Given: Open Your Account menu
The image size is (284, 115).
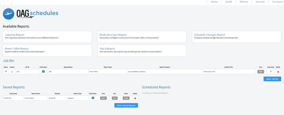Looking at the screenshot, I should 277,2.
